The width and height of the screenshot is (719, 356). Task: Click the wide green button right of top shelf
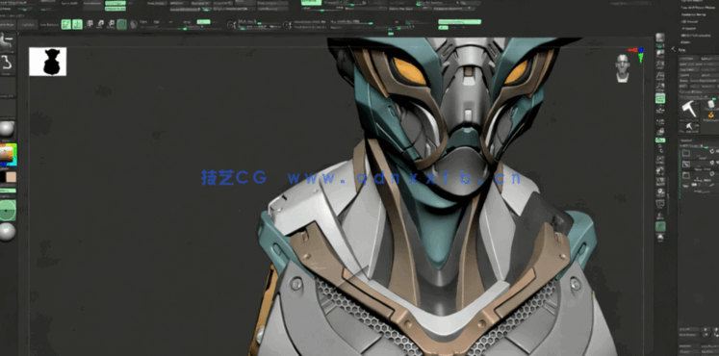pyautogui.click(x=459, y=22)
